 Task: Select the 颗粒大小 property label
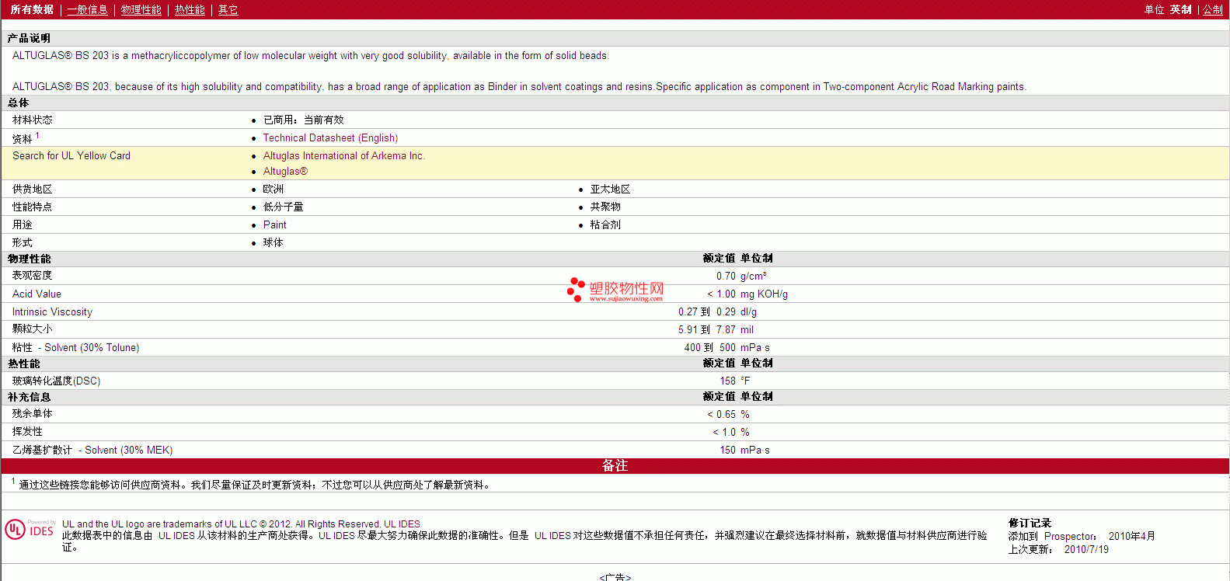[33, 329]
